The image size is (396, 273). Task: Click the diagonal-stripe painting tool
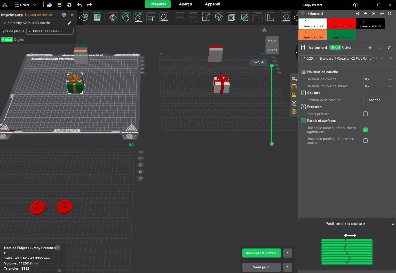(x=244, y=18)
